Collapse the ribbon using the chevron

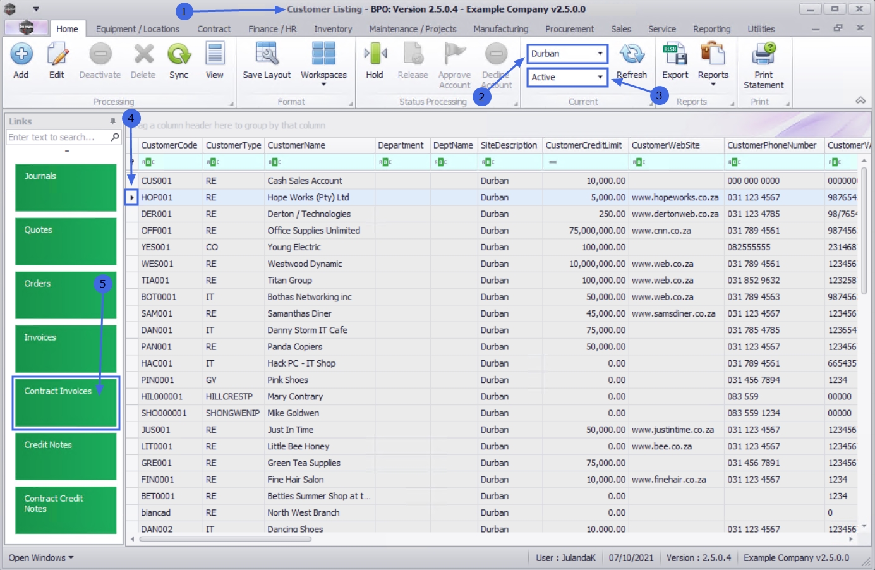click(860, 100)
